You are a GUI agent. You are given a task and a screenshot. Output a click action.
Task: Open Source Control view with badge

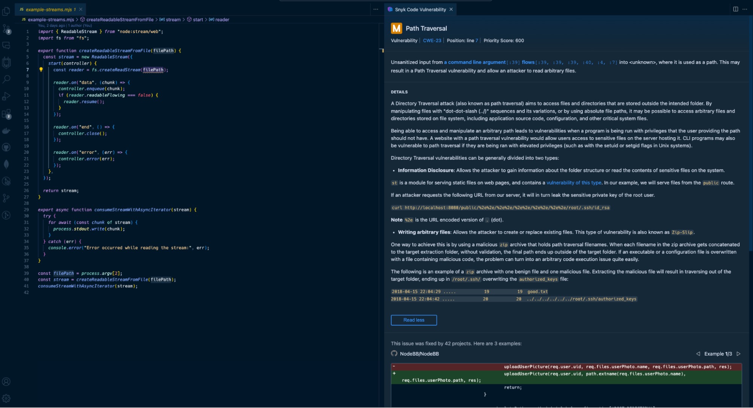point(6,29)
